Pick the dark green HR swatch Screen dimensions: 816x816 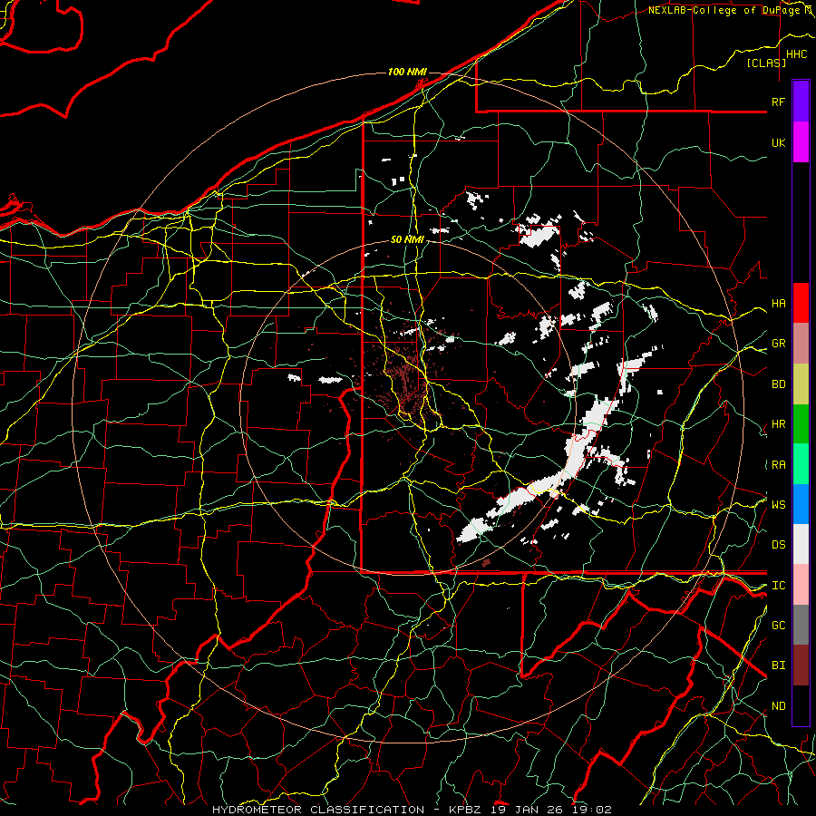pyautogui.click(x=801, y=423)
